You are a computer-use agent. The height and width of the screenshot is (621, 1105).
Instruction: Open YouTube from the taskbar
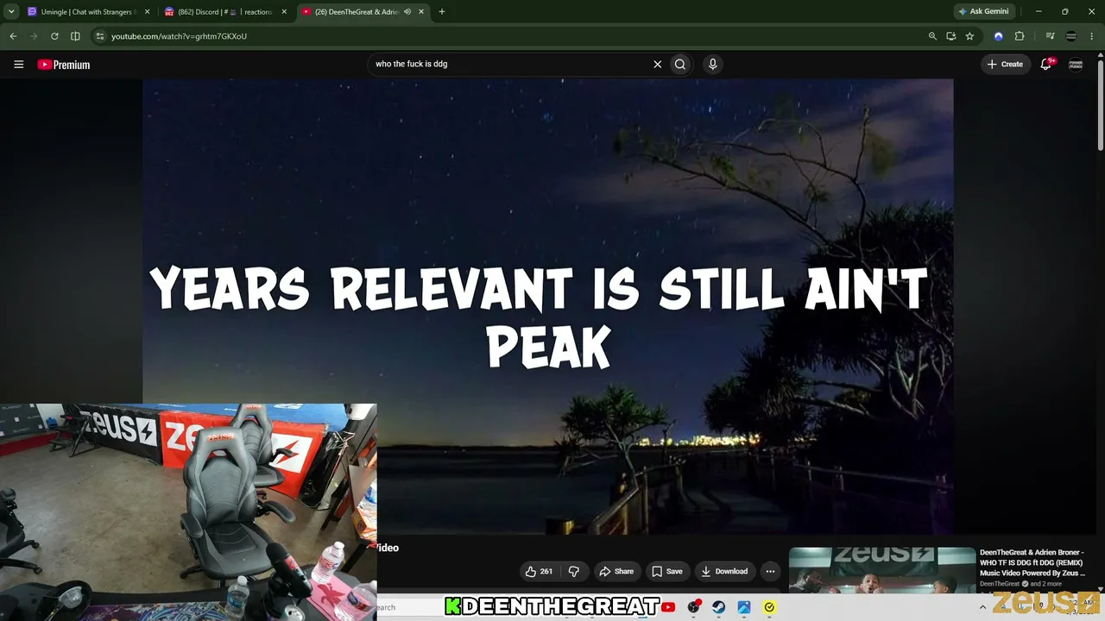click(668, 607)
